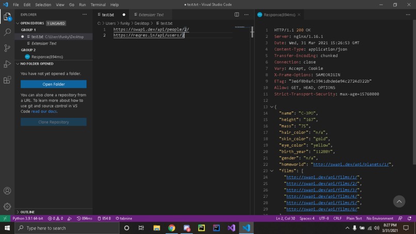416x234 pixels.
Task: Click Spaces: 4 indentation setting
Action: (x=307, y=219)
